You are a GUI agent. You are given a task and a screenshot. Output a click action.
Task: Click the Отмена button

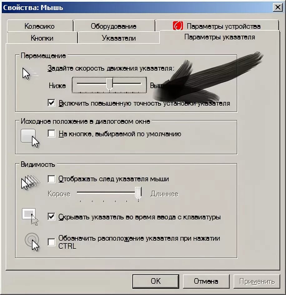pos(206,281)
